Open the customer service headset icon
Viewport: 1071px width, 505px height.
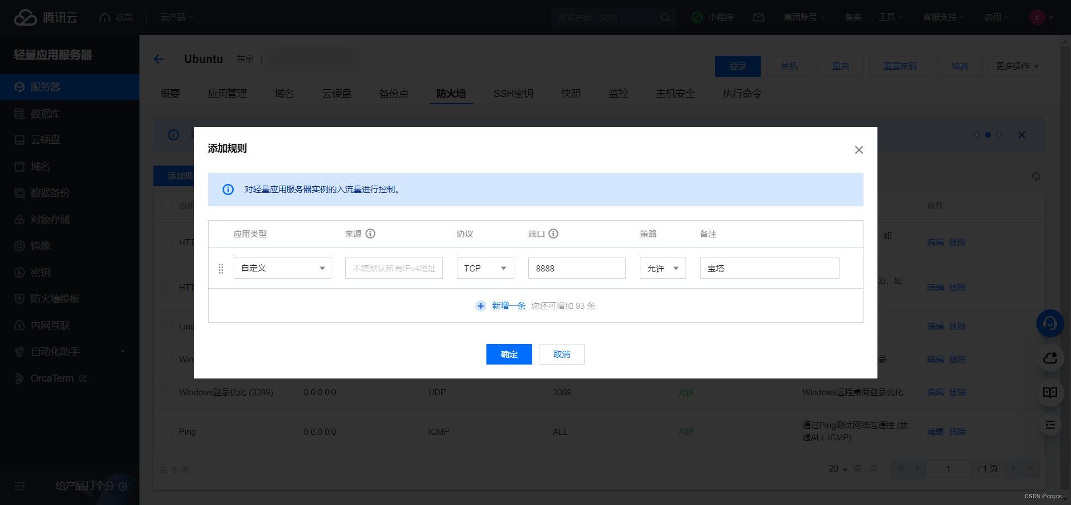pyautogui.click(x=1050, y=323)
